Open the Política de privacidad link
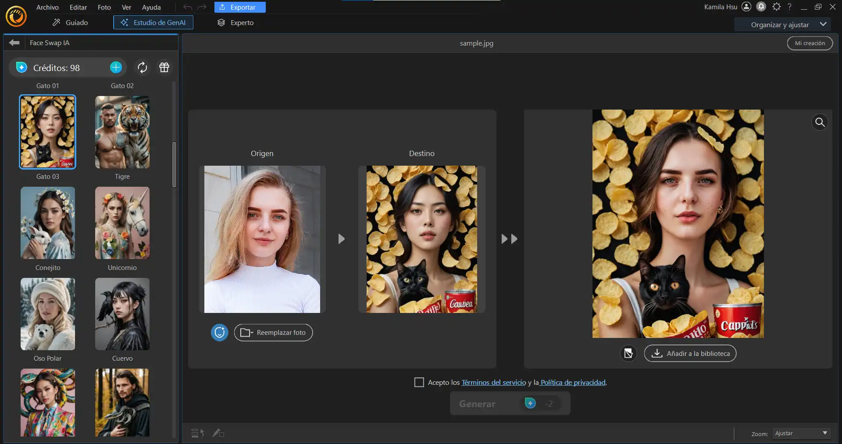This screenshot has height=444, width=842. (x=573, y=382)
